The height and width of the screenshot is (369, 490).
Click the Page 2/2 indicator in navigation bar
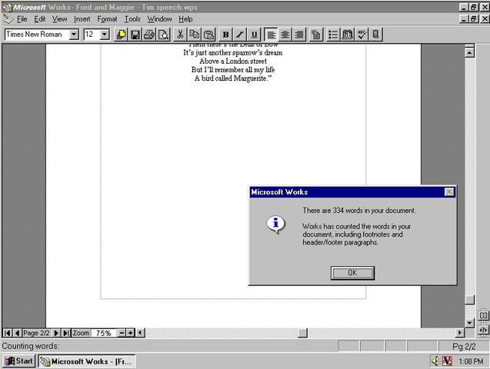point(37,333)
